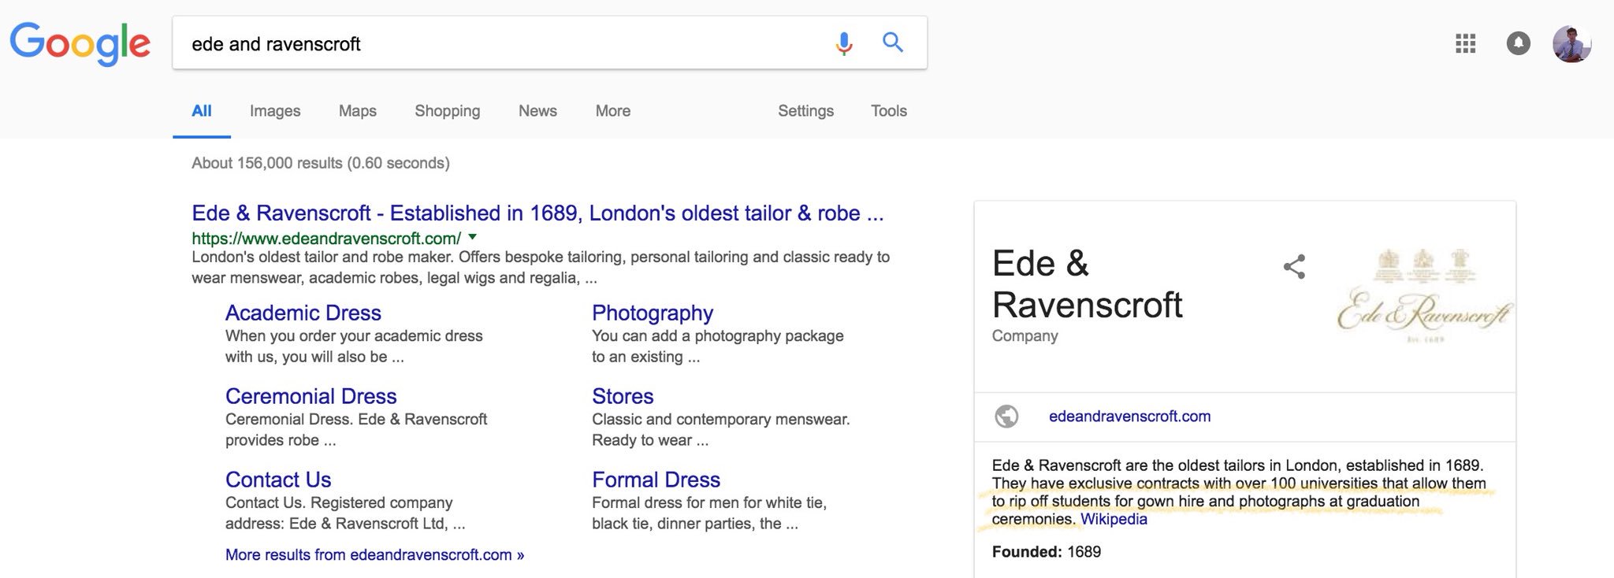Click the snippet 'London's oldest tailor and robe maker'

[541, 267]
